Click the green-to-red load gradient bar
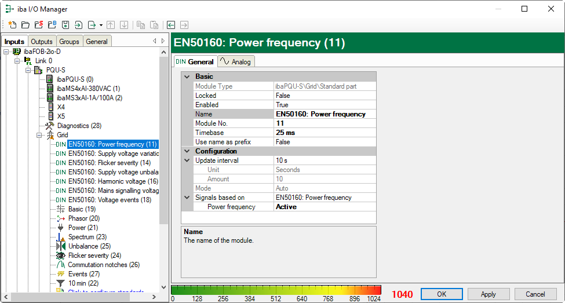The width and height of the screenshot is (565, 303). (276, 290)
